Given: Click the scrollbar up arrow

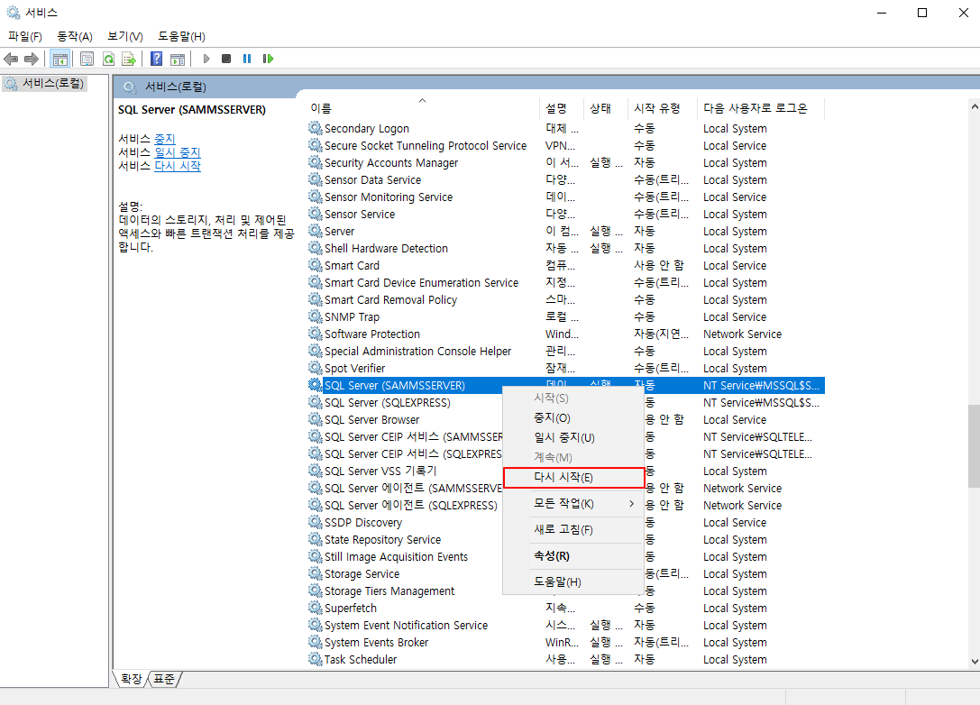Looking at the screenshot, I should tap(974, 107).
